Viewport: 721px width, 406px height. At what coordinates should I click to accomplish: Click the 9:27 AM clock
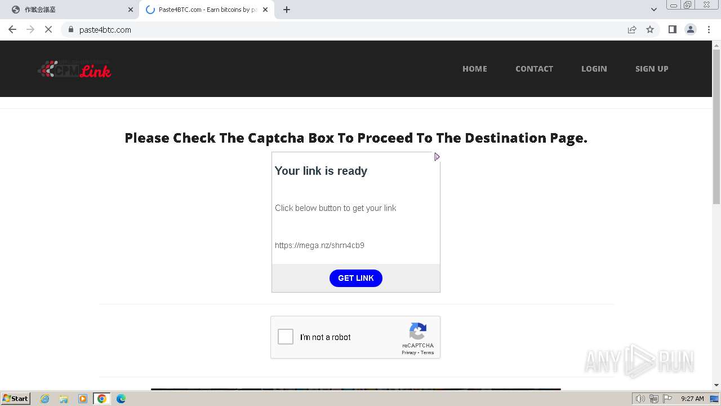tap(692, 399)
